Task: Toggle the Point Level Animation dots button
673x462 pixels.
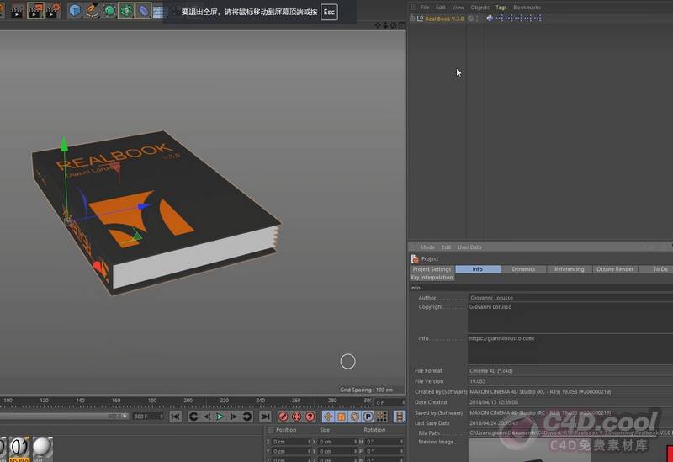Action: click(x=382, y=417)
